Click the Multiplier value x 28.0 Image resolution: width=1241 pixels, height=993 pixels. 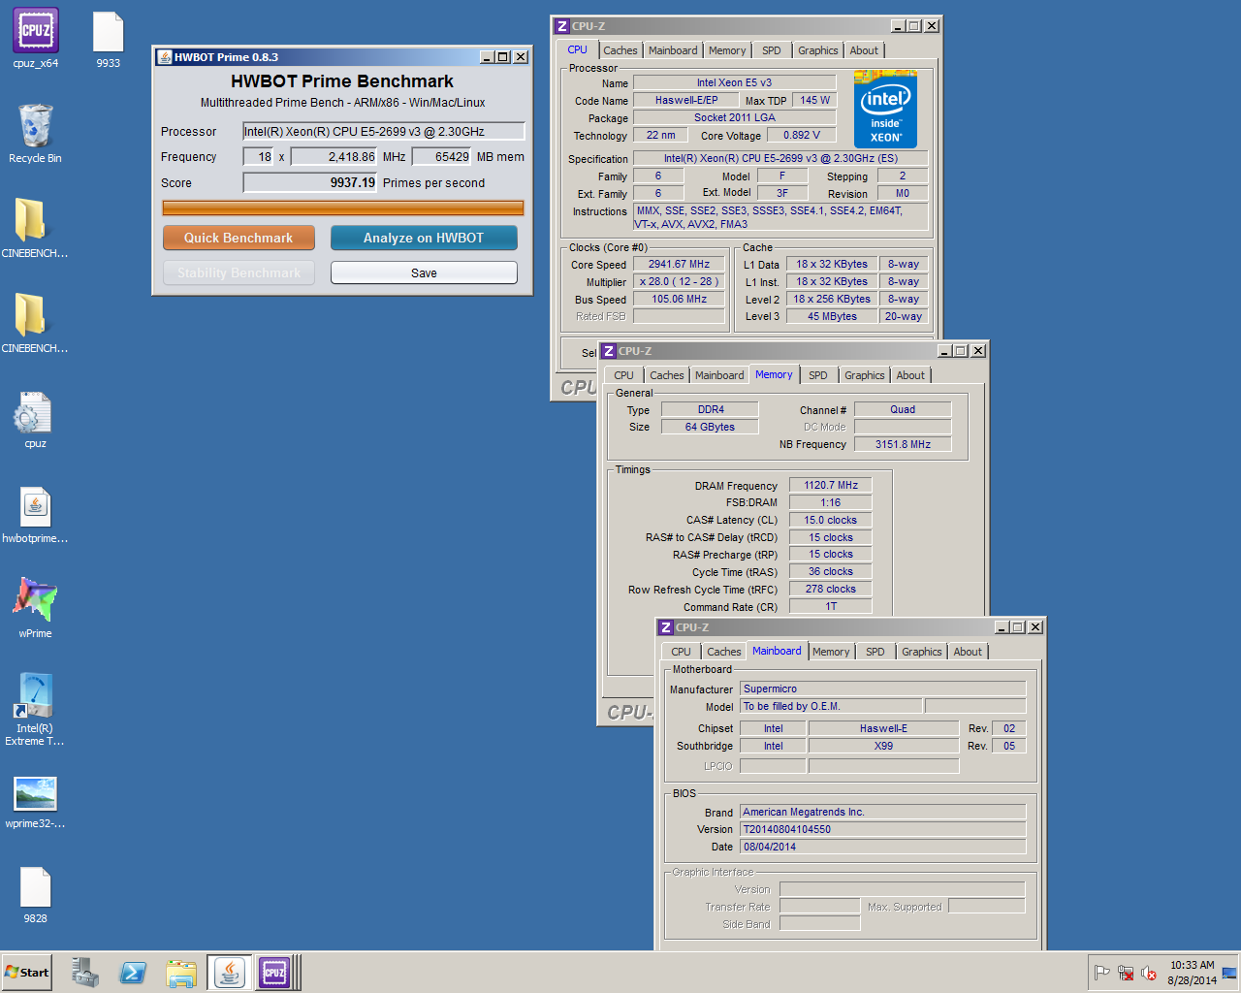pos(679,281)
